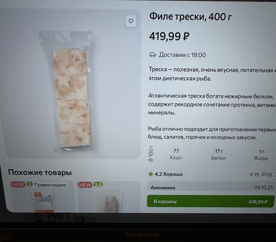Open the cod fillet product photo
The height and width of the screenshot is (242, 276).
[73, 91]
